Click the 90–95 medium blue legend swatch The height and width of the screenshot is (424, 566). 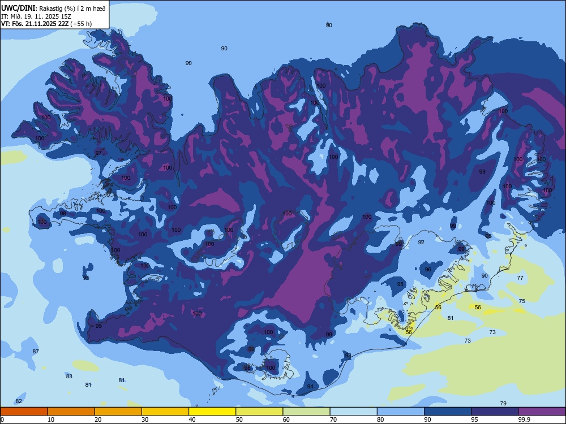tap(448, 412)
